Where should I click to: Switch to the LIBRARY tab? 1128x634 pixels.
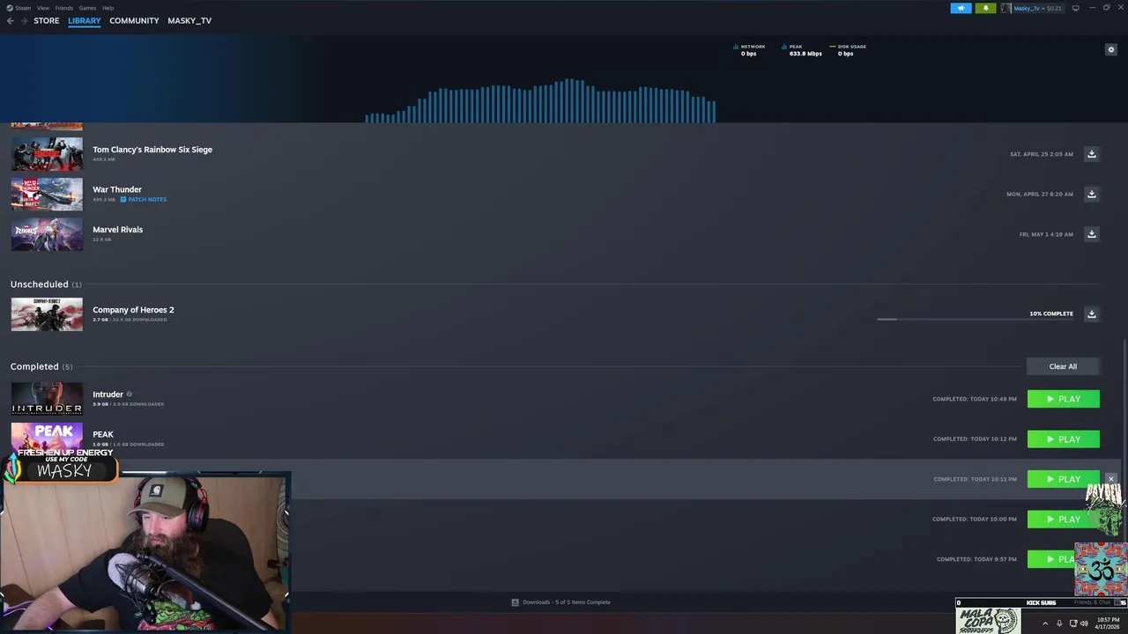pos(85,20)
